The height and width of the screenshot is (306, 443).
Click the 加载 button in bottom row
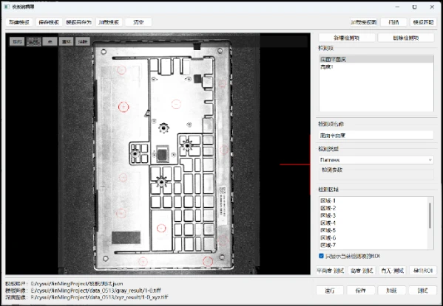coord(391,291)
